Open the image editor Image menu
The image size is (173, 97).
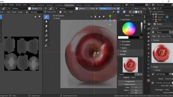(x=20, y=12)
